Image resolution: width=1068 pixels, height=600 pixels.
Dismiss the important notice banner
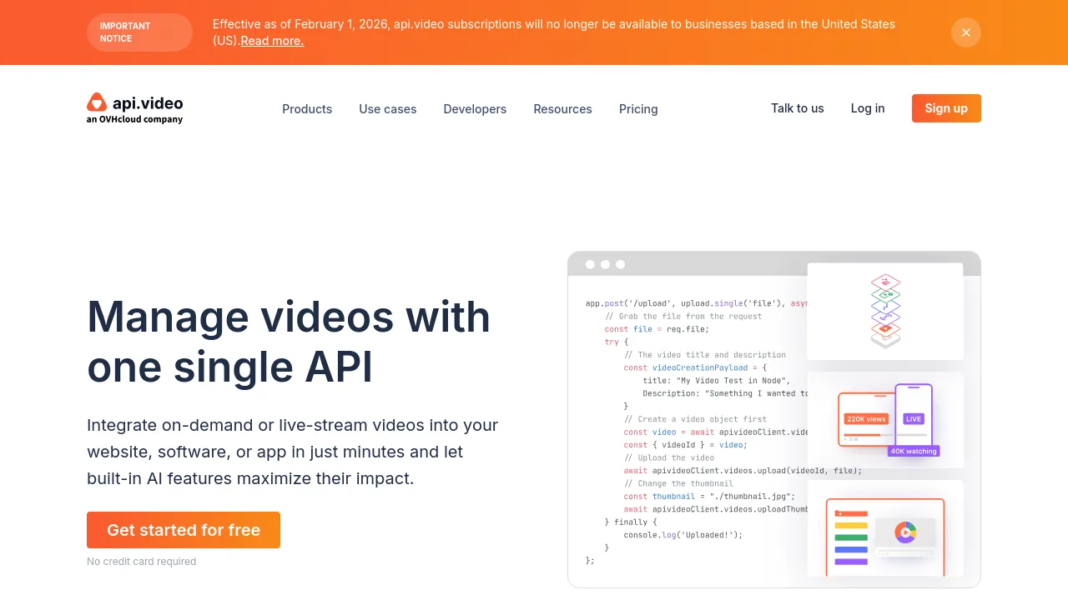point(966,32)
